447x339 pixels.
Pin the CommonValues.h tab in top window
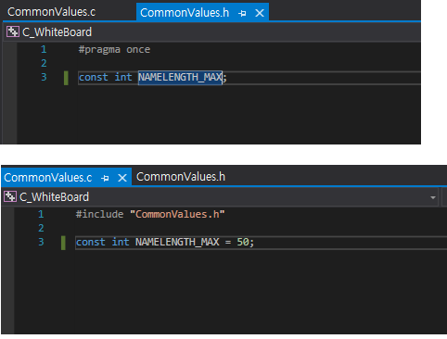pyautogui.click(x=242, y=13)
